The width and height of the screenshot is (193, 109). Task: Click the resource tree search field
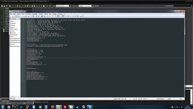5,99
